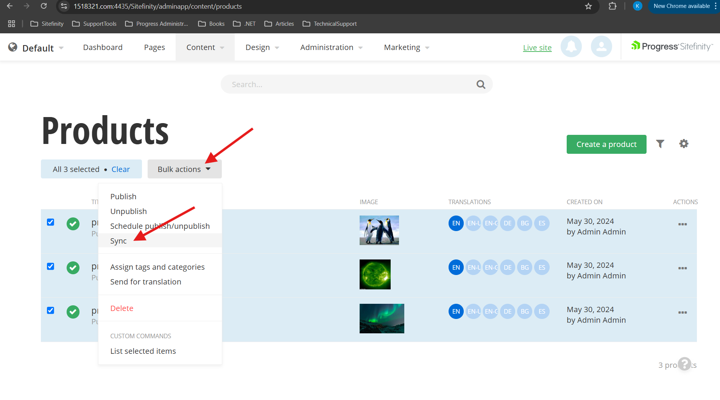Open the Live site link
The width and height of the screenshot is (720, 400).
(537, 48)
